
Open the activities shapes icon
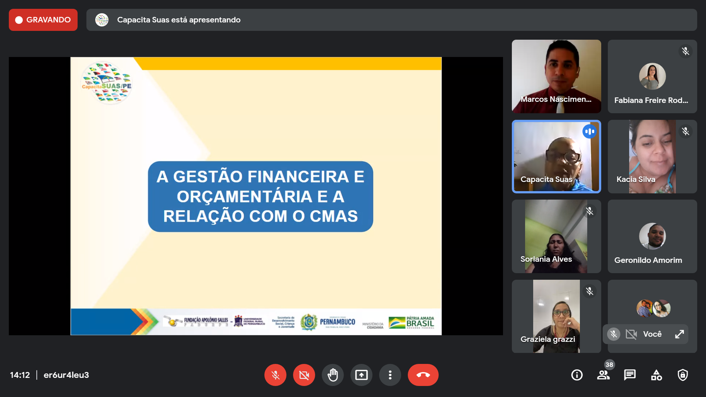656,375
